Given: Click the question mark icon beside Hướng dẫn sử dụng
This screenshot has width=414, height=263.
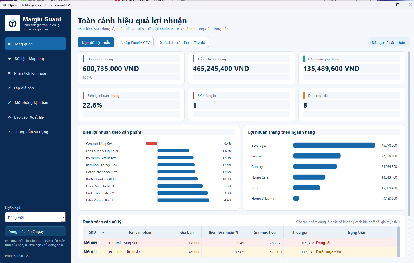Looking at the screenshot, I should click(x=9, y=132).
